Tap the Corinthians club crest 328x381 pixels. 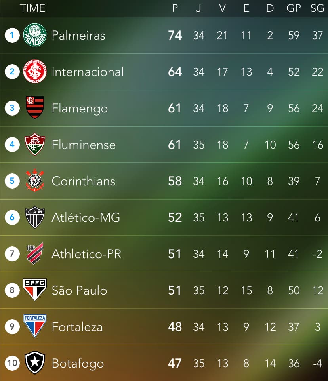coord(35,180)
